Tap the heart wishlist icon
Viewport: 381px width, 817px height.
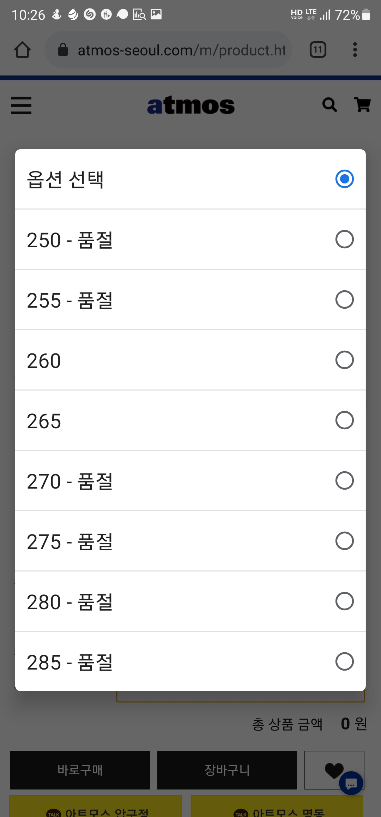(x=334, y=770)
